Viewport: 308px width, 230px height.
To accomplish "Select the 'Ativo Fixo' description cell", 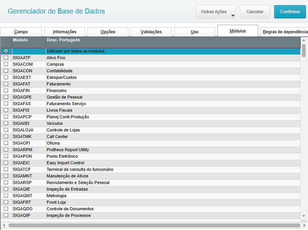I will pyautogui.click(x=173, y=58).
